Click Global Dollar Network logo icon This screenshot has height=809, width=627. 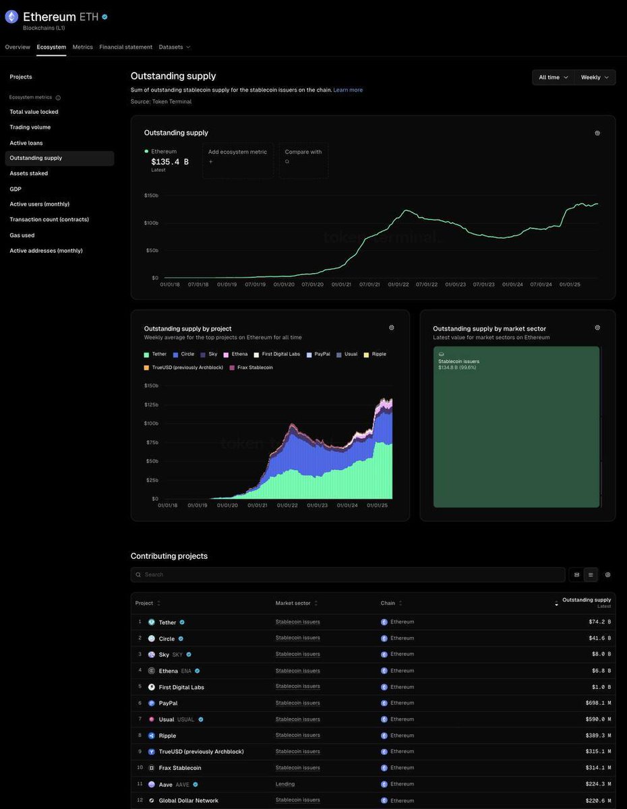click(x=152, y=800)
